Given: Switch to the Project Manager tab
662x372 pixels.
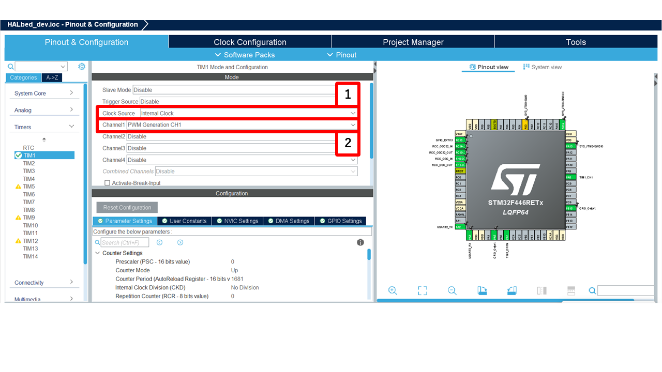Looking at the screenshot, I should pyautogui.click(x=413, y=42).
